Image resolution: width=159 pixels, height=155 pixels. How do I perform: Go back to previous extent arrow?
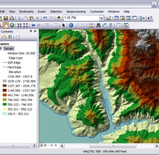pyautogui.click(x=33, y=25)
